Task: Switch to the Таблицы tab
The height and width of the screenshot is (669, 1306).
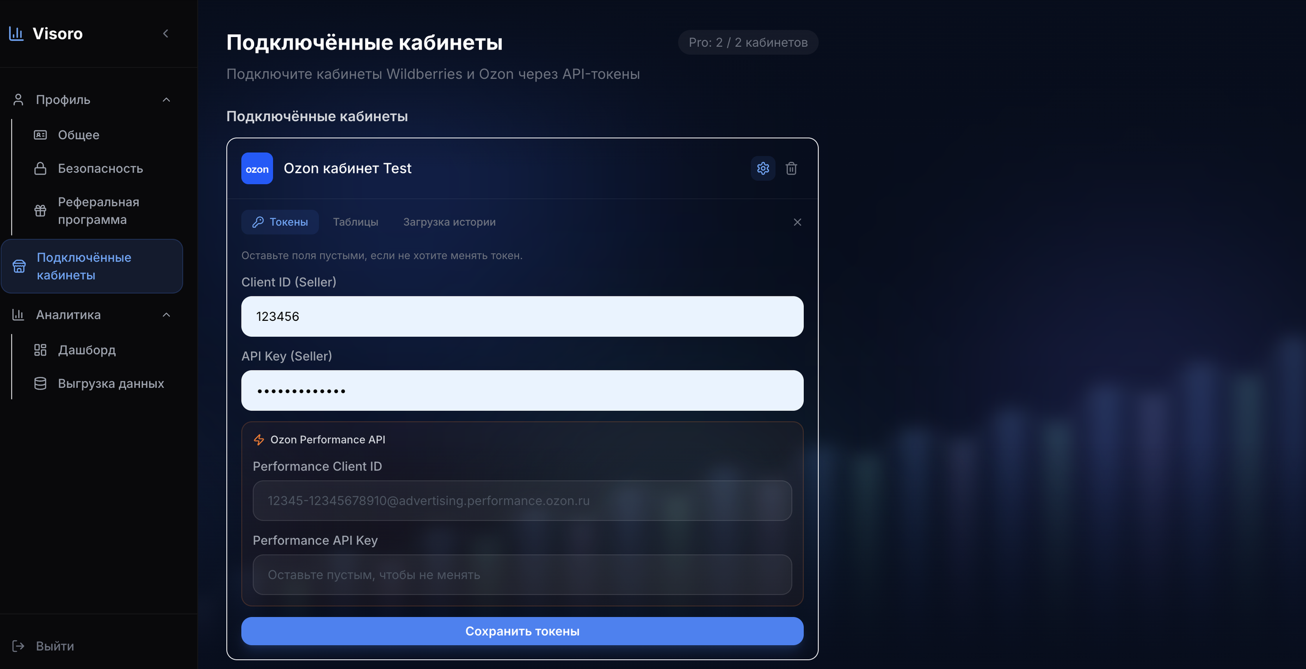Action: click(356, 222)
